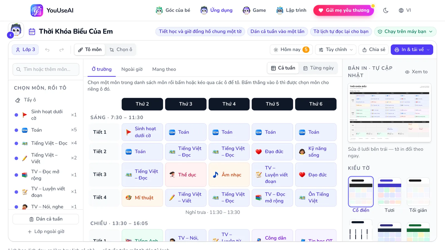Switch to the Ngoài giờ tab
Screen dimensions: 445x250
132,69
